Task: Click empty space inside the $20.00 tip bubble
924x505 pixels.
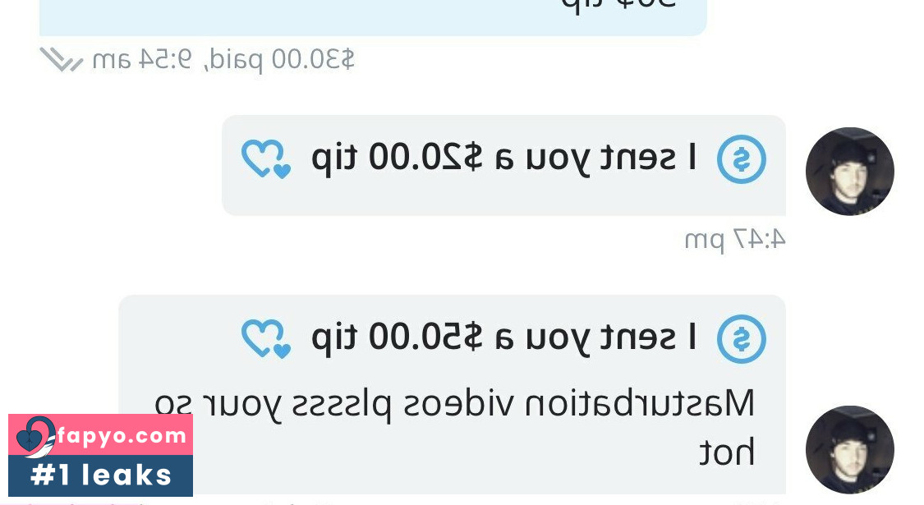Action: (x=503, y=197)
